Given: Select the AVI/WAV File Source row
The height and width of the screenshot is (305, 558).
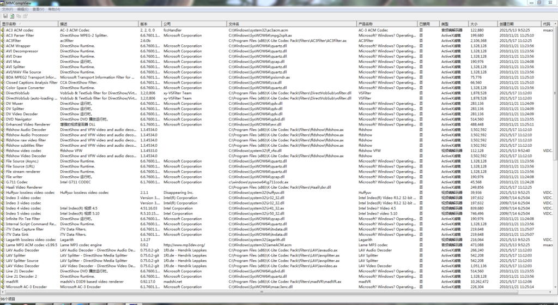Looking at the screenshot, I should click(x=277, y=72).
